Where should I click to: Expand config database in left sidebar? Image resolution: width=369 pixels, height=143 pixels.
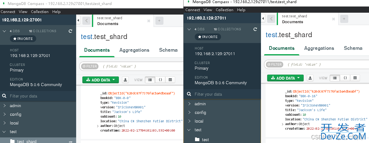[4, 115]
